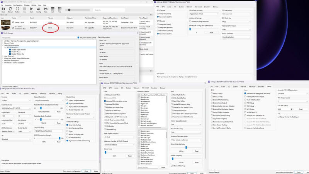This screenshot has height=174, width=309.
Task: Enable Debug Console Mode checkbox
Action: 105,95
